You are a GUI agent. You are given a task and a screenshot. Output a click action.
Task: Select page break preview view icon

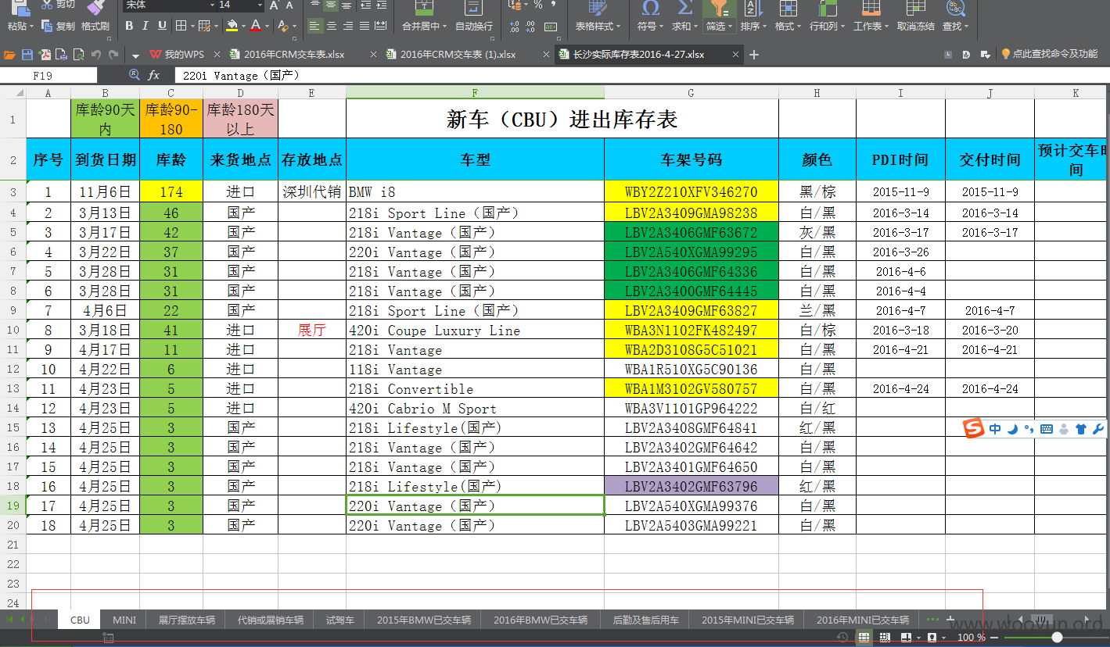coord(885,637)
